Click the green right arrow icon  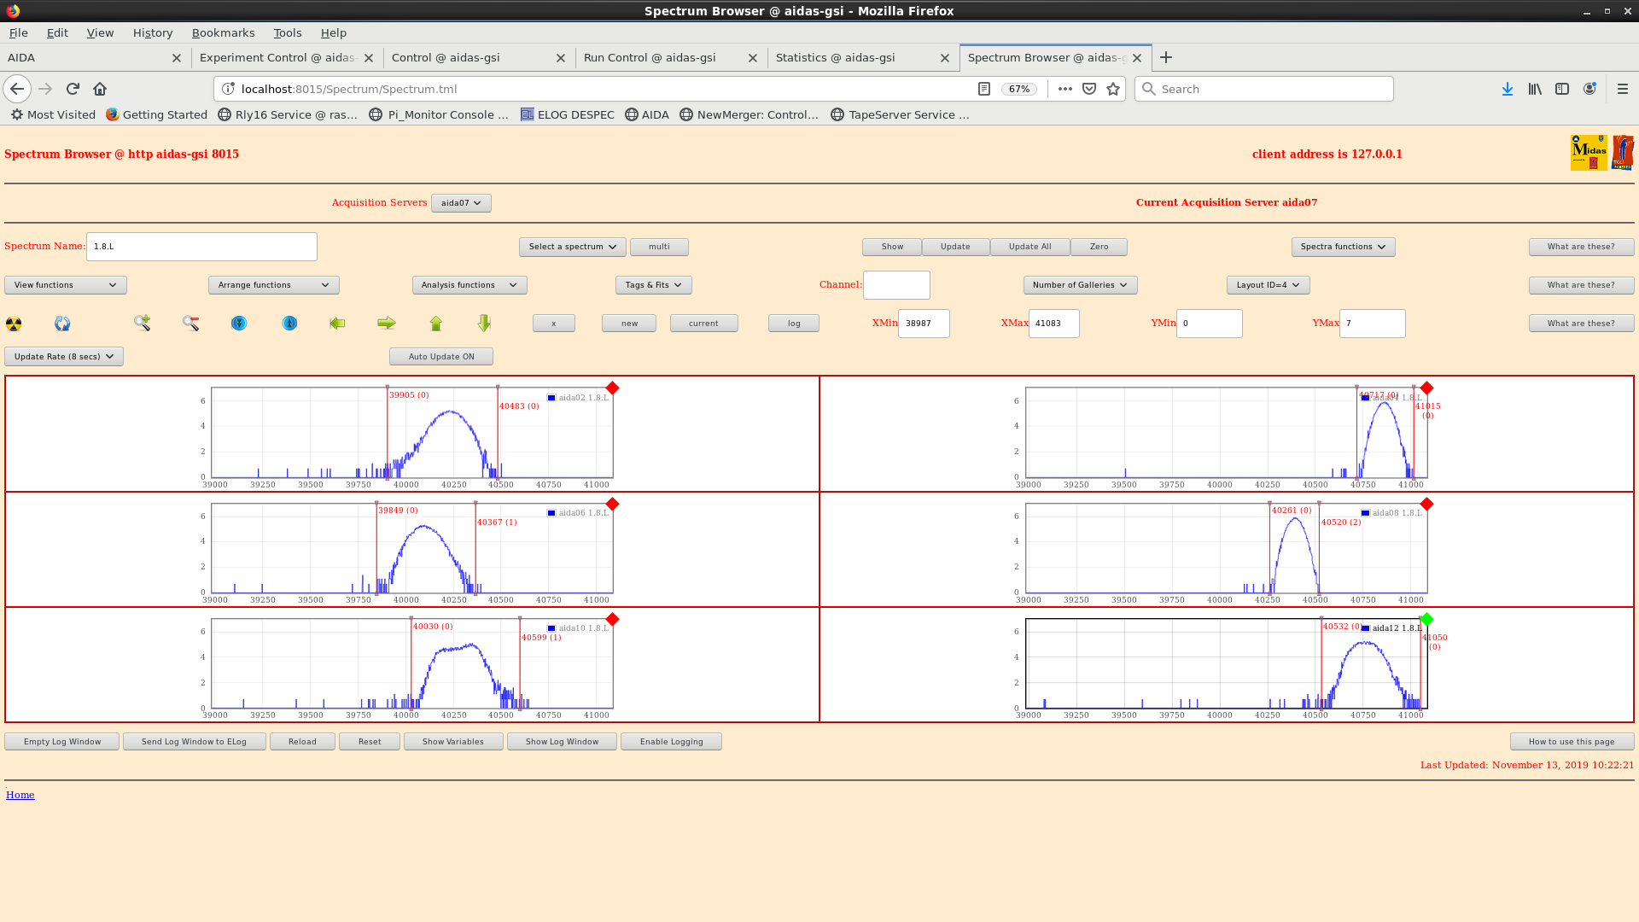pyautogui.click(x=387, y=323)
